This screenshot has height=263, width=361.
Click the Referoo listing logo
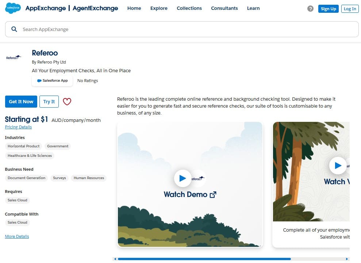(x=14, y=57)
